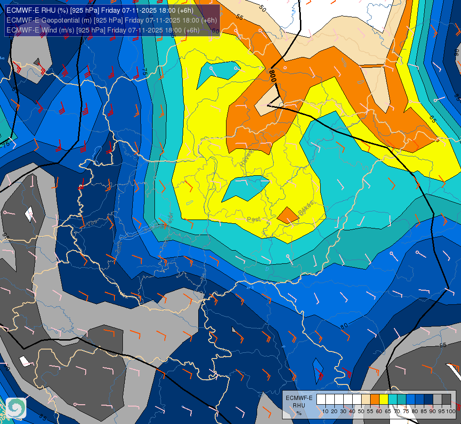Click the legend scale value 20
461x424 pixels.
pyautogui.click(x=334, y=411)
